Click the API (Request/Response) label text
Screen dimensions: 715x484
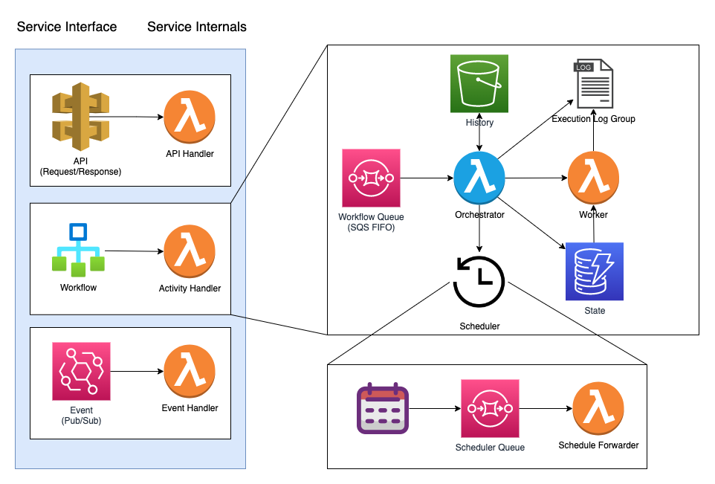tap(80, 166)
